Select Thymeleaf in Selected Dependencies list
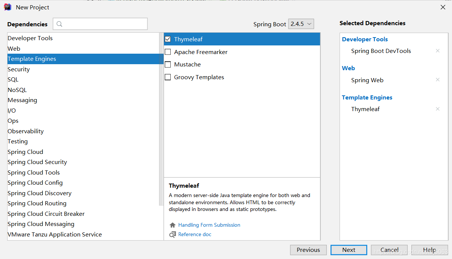Image resolution: width=452 pixels, height=259 pixels. tap(366, 109)
